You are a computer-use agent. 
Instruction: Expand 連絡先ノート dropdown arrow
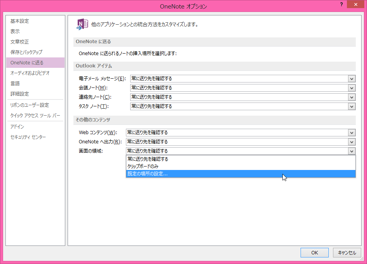point(352,97)
